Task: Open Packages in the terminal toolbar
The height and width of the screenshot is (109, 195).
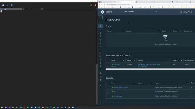Action: click(x=3, y=6)
